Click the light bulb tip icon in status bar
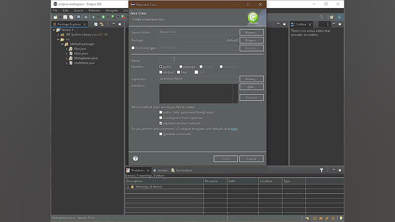This screenshot has height=222, width=395. point(340,218)
